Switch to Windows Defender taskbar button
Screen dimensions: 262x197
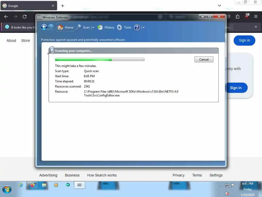[x=80, y=185]
